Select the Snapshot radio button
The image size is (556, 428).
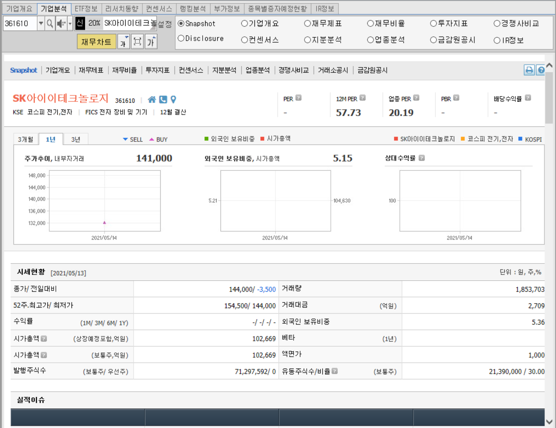click(x=181, y=24)
